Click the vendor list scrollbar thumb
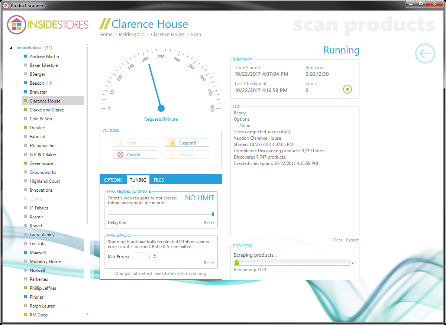 click(x=87, y=136)
